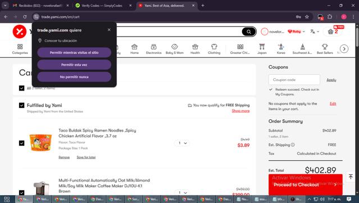Click the password key icon in address bar
Image resolution: width=359 pixels, height=203 pixels.
[x=298, y=17]
